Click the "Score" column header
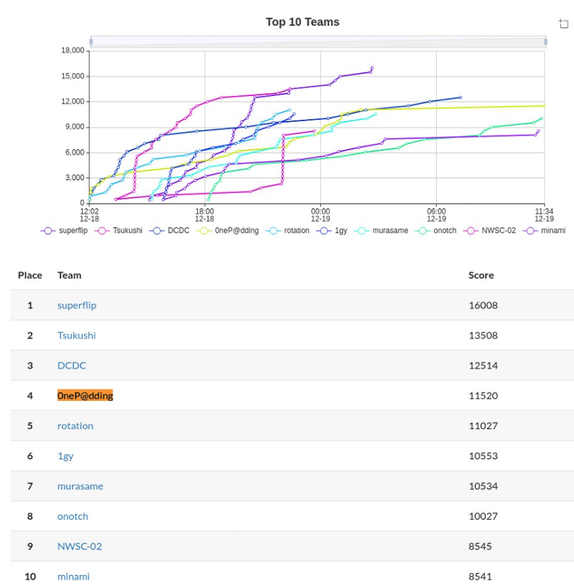The width and height of the screenshot is (574, 585). [x=481, y=275]
